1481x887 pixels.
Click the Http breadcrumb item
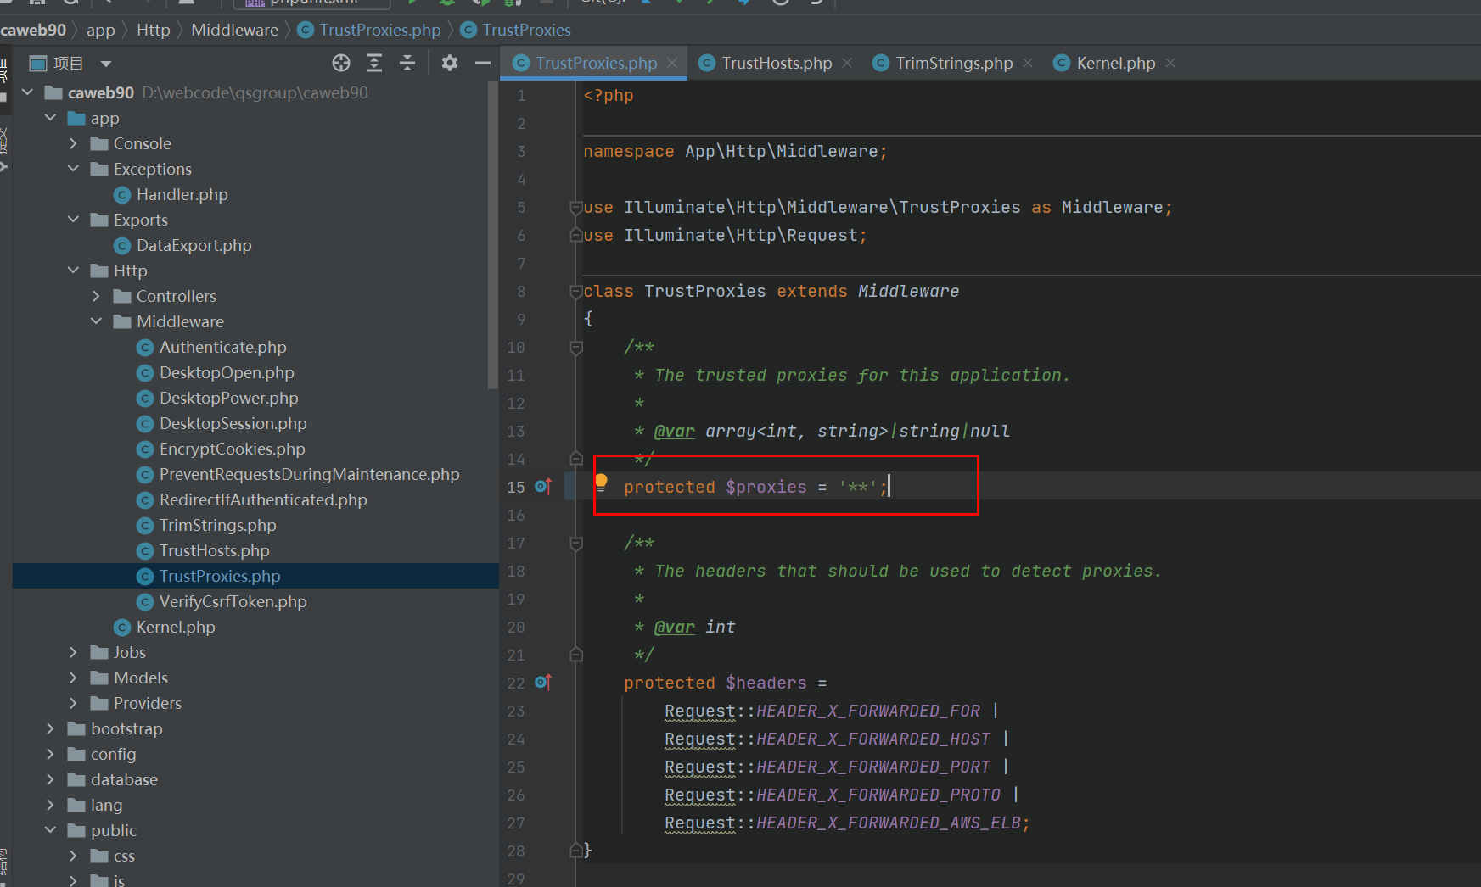point(154,30)
